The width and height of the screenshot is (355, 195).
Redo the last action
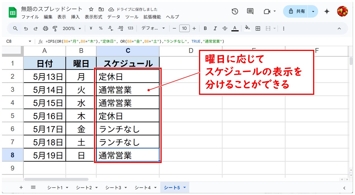[x=36, y=28]
